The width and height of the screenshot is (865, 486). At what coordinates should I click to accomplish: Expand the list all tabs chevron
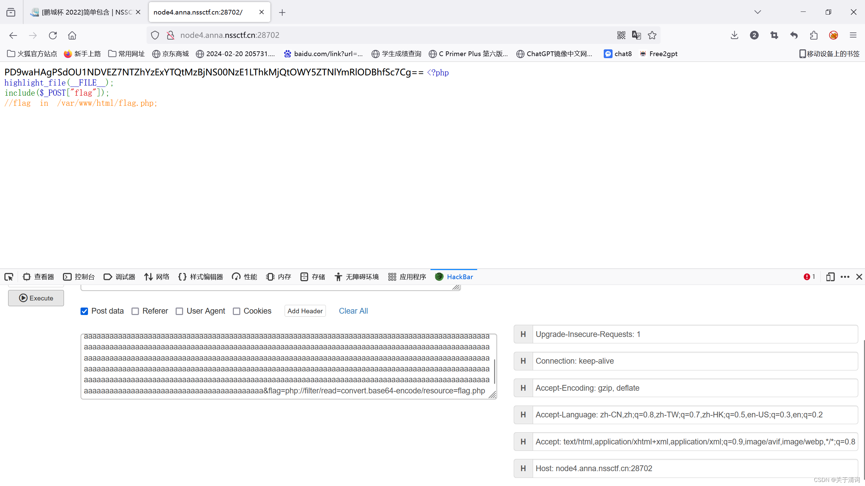757,12
